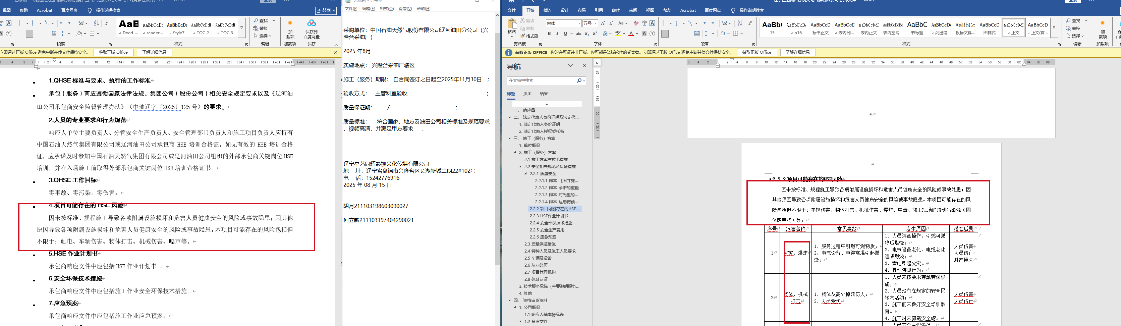This screenshot has height=326, width=1121.
Task: Apply underline in right Word window
Action: 565,34
